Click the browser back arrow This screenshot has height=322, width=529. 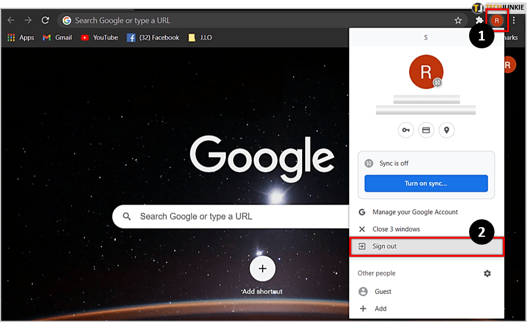tap(11, 21)
